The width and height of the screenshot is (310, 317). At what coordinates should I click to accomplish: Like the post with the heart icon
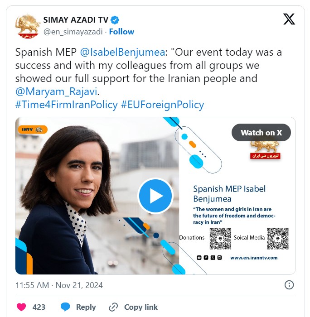pos(21,307)
